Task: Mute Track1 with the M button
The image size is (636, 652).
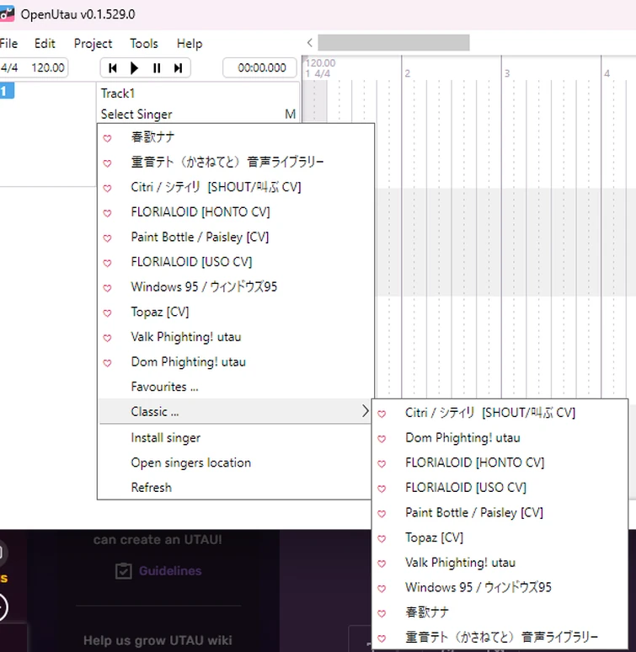Action: click(290, 114)
